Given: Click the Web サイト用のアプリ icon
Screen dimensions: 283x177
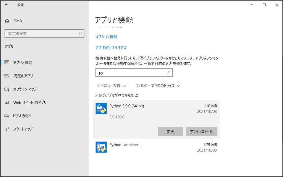Looking at the screenshot, I should click(x=7, y=103).
